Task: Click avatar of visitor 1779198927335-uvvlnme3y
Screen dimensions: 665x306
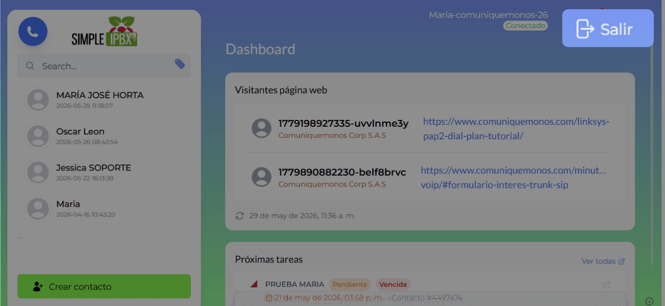Action: pyautogui.click(x=261, y=128)
